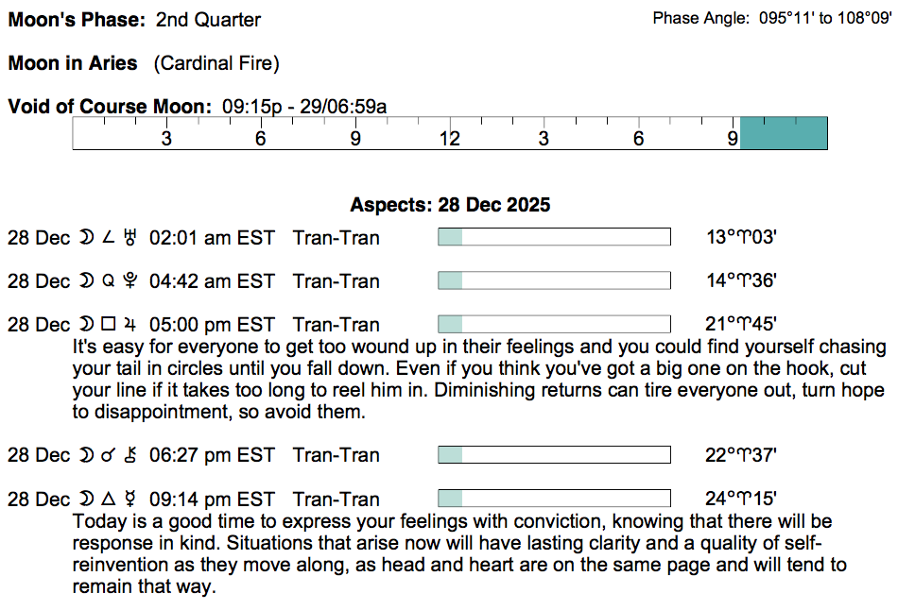Click the Moon crescent in the 02:01 am row

click(86, 237)
